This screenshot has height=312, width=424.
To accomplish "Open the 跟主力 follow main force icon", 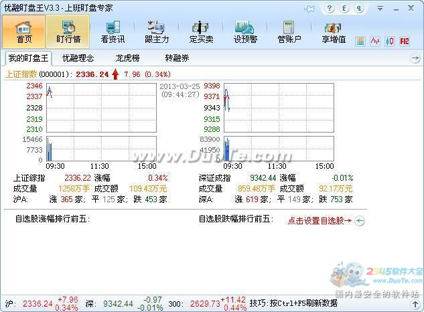I will click(157, 32).
